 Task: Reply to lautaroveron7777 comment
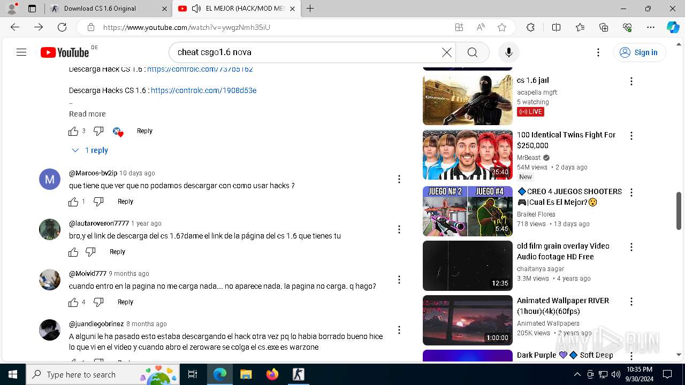(x=117, y=252)
